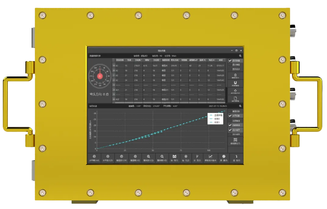The image size is (327, 209).
Task: Click the time cell 07:51:17
Action: point(221,65)
